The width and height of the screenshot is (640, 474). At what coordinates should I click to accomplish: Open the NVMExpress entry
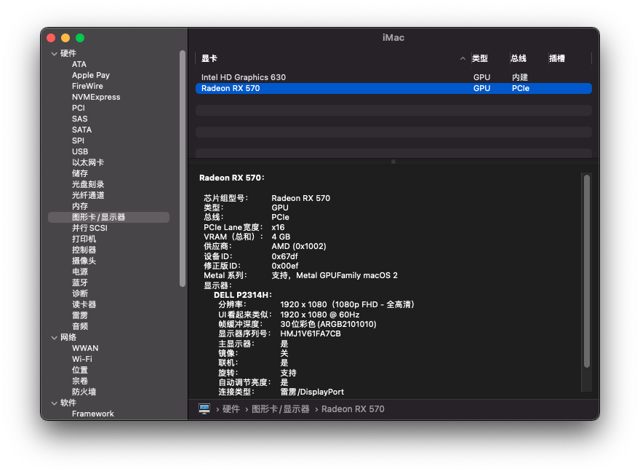(x=96, y=98)
